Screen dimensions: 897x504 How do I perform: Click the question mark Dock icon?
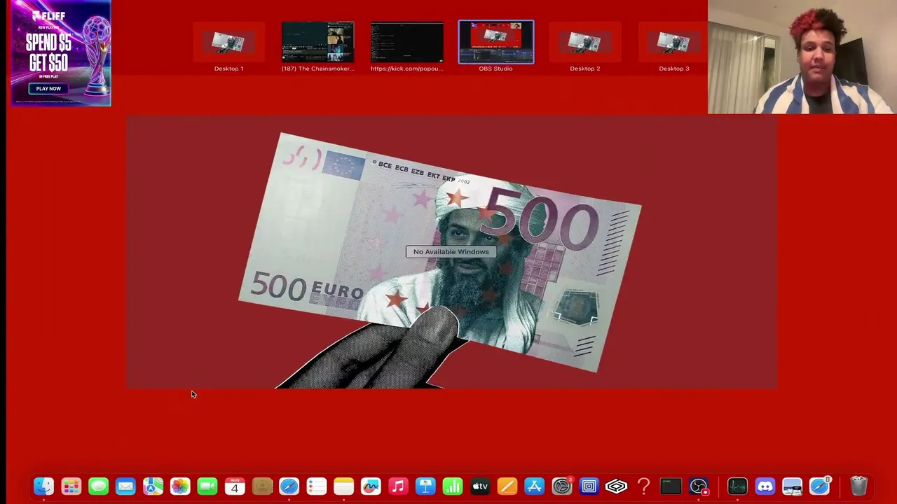point(643,486)
